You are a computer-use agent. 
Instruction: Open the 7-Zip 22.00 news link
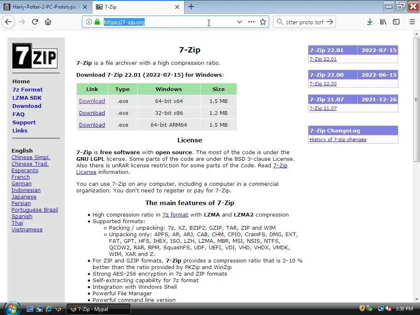pos(323,84)
